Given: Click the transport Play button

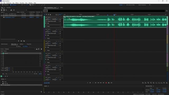Looking at the screenshot, I should [x=90, y=83].
